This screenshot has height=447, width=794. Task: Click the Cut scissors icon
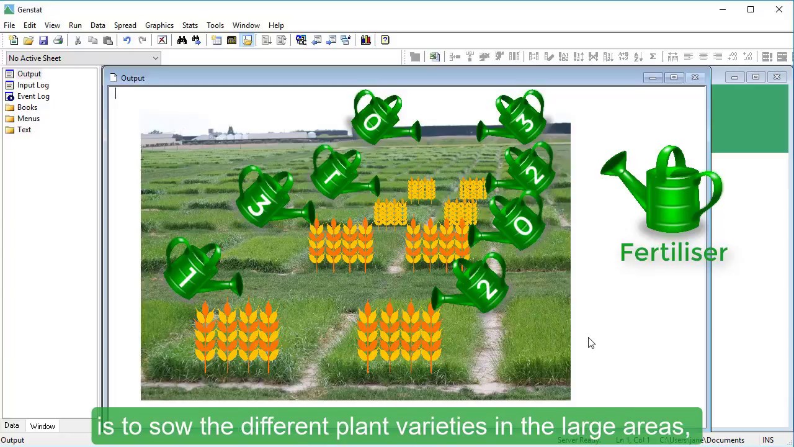click(78, 40)
